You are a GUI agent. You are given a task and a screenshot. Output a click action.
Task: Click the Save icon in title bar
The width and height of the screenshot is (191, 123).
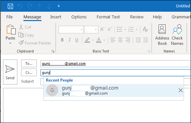pos(10,6)
